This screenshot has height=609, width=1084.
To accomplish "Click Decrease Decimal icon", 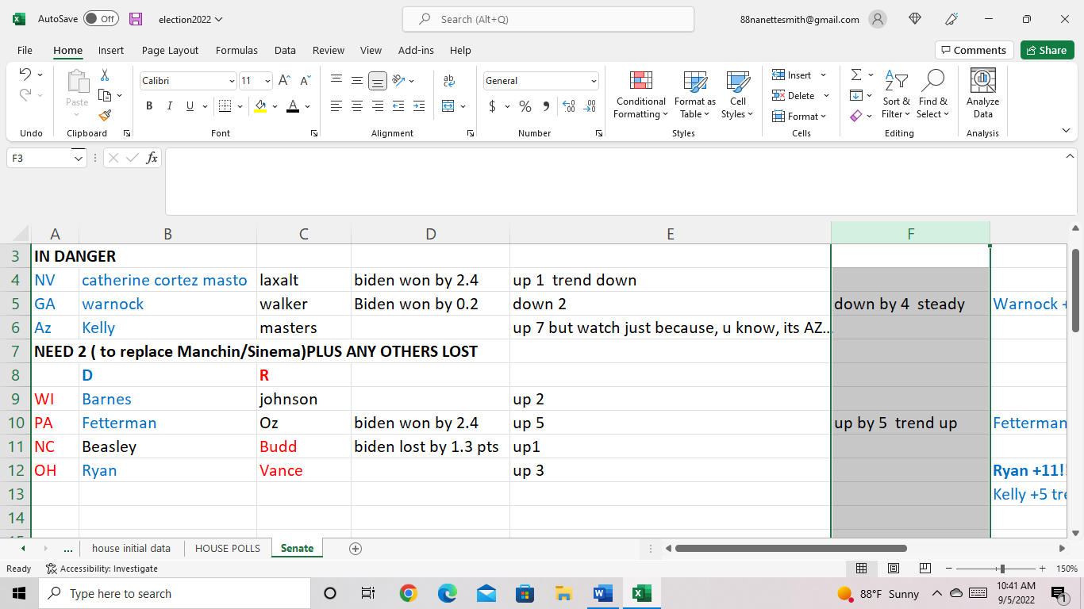I will coord(590,106).
